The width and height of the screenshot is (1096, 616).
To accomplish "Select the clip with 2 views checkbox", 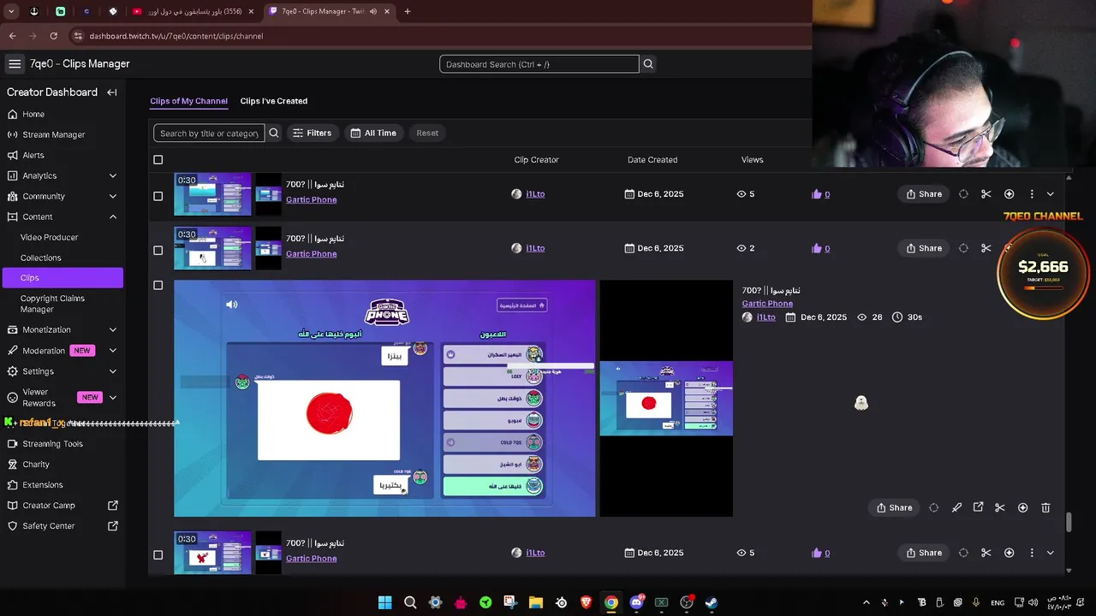I will coord(158,251).
